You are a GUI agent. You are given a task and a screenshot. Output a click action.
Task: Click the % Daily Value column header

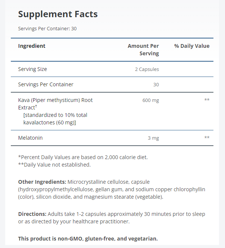click(192, 46)
